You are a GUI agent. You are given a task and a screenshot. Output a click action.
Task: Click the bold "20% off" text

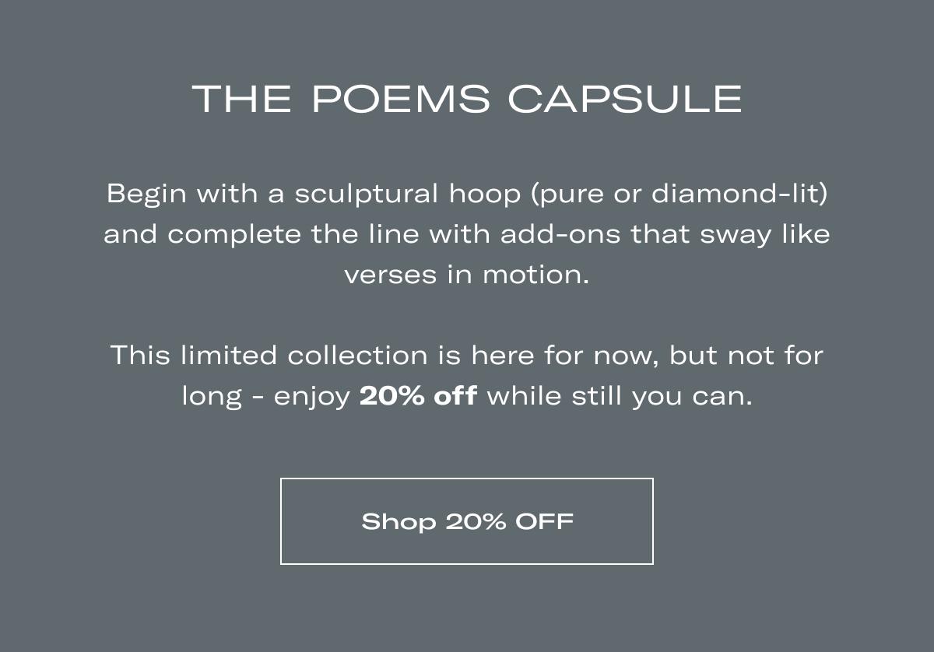point(418,396)
